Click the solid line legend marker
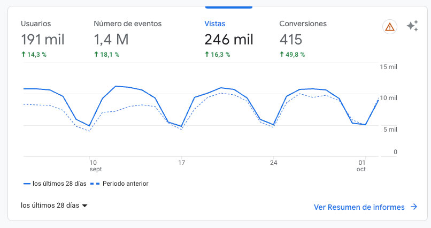Screen dimensions: 431x228 pos(27,184)
